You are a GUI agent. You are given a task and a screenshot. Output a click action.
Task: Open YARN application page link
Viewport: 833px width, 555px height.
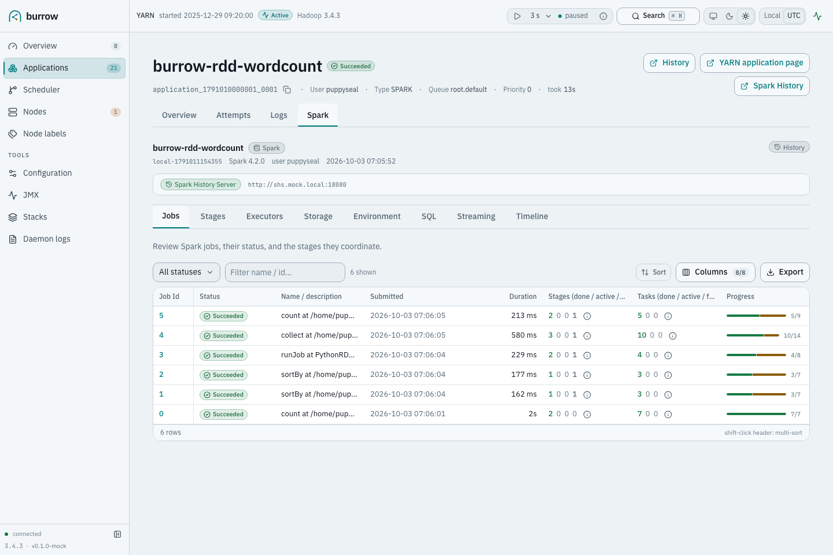tap(755, 63)
